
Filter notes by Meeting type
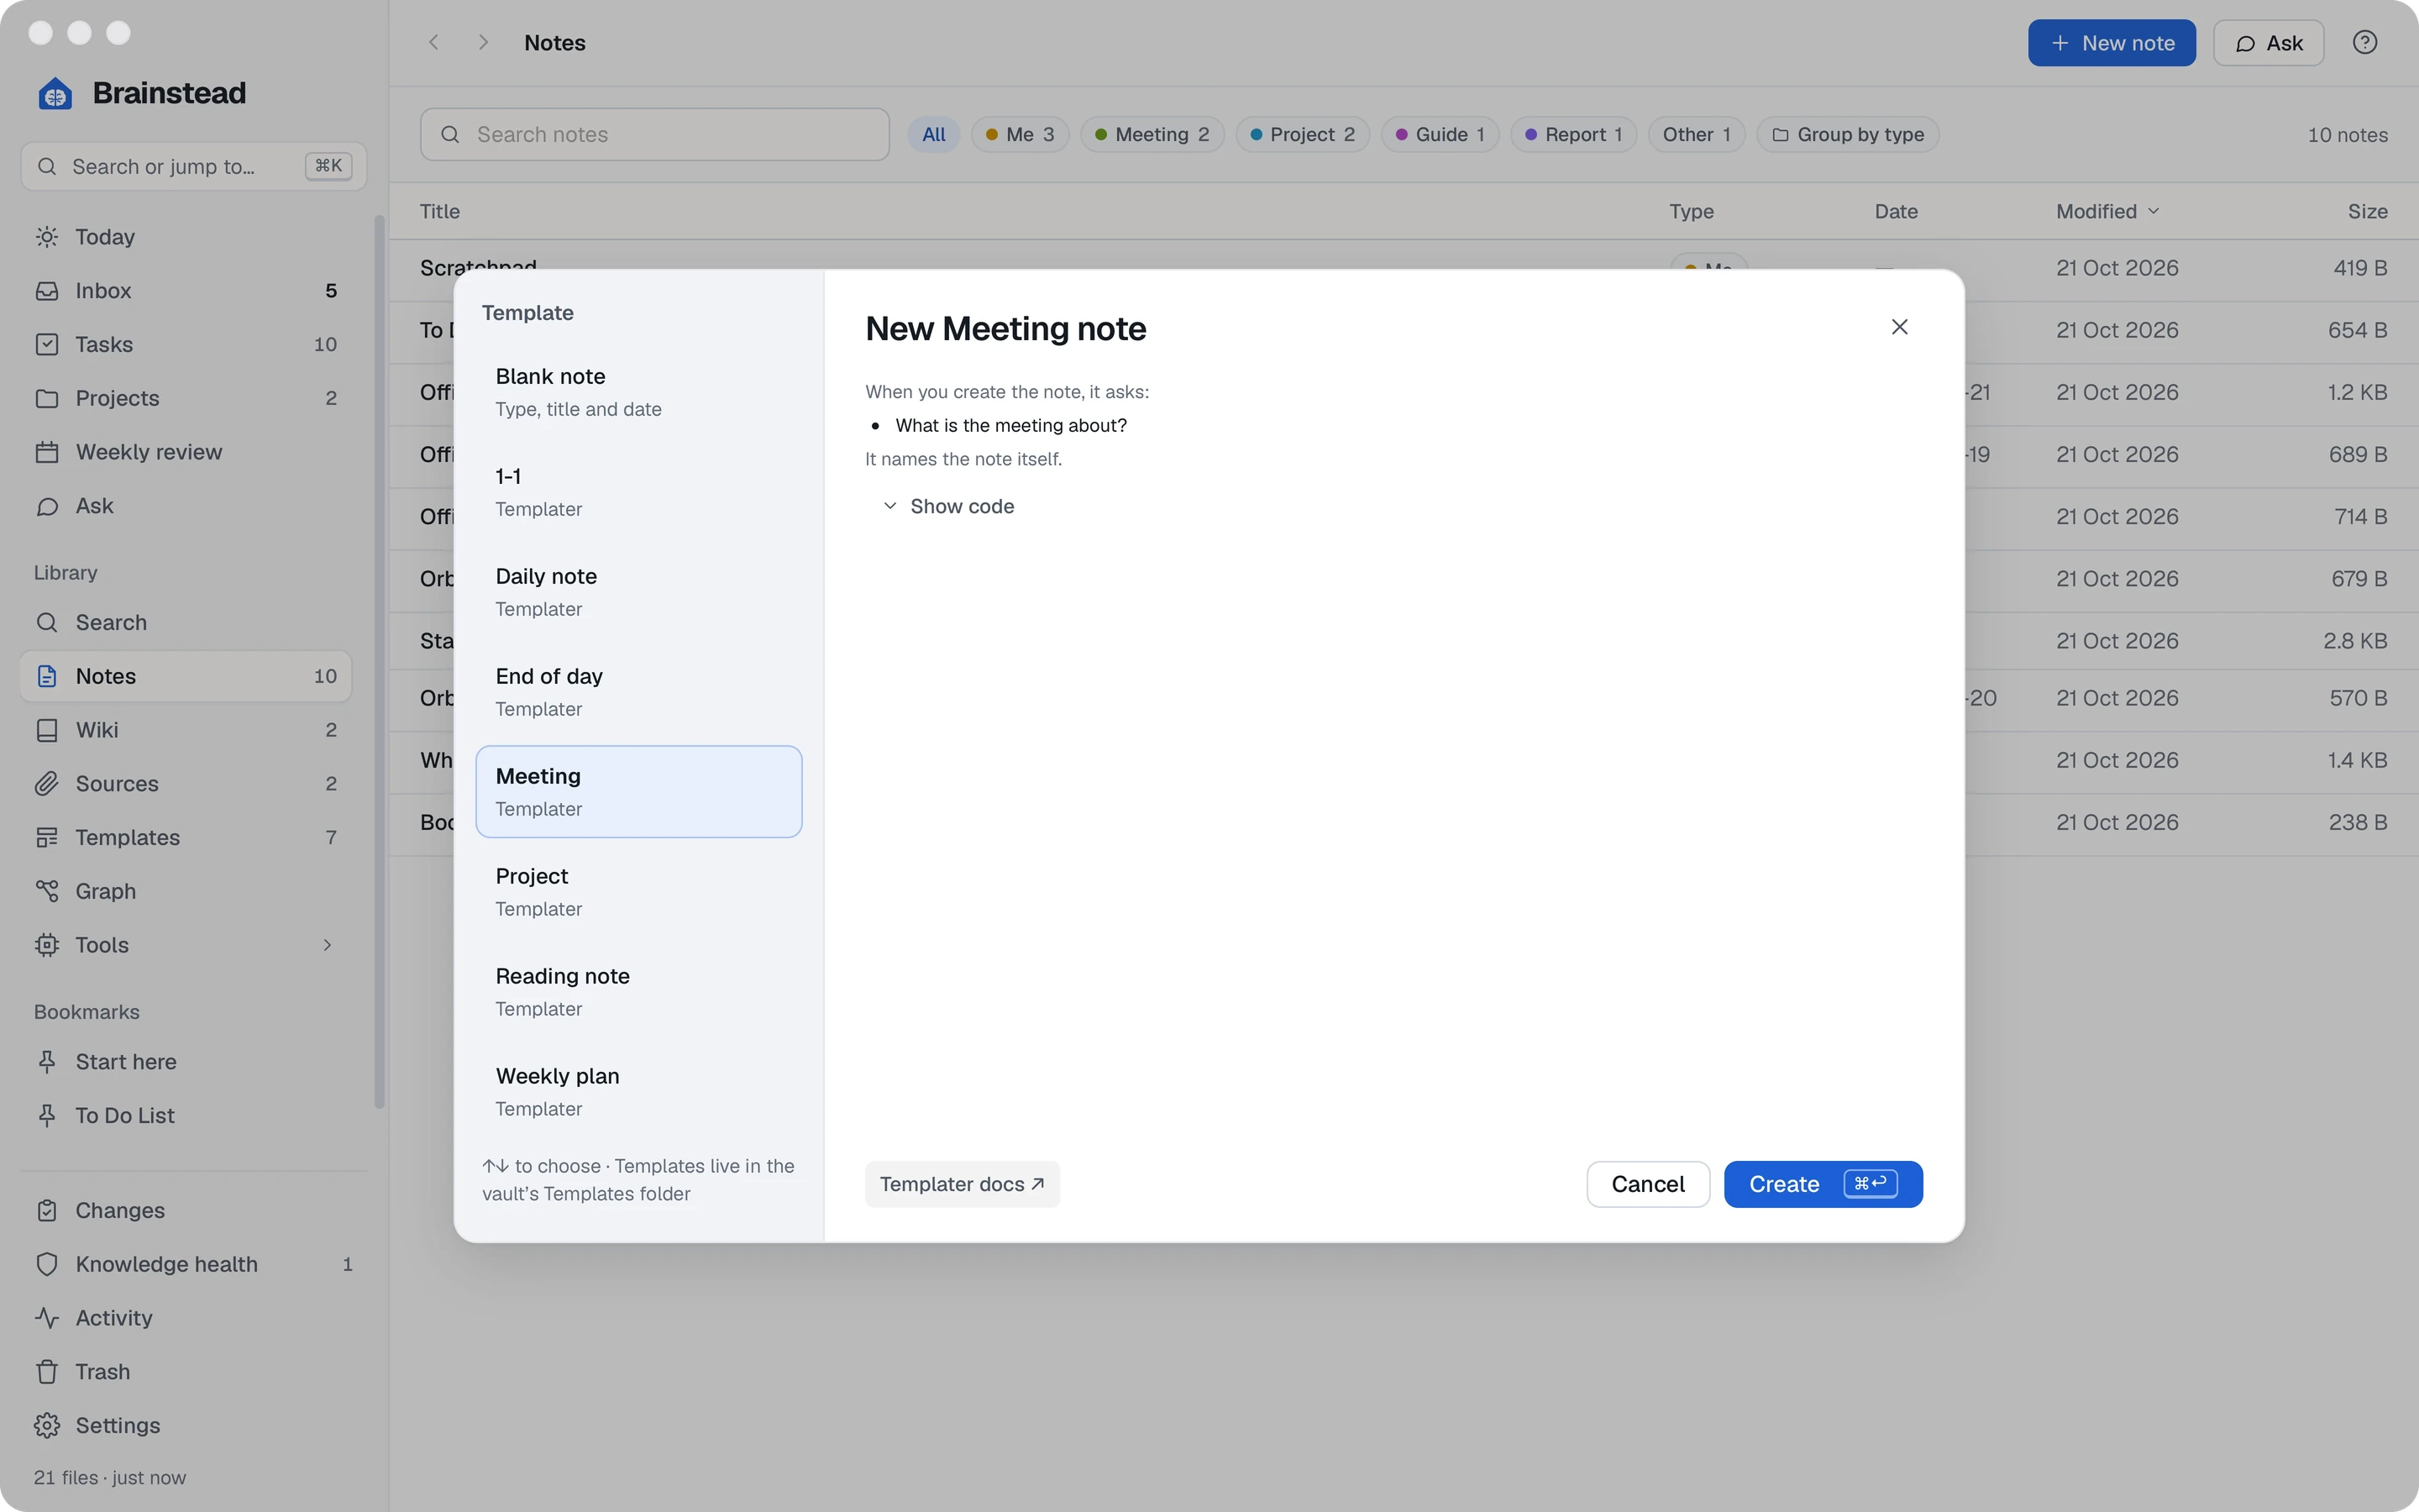coord(1152,135)
